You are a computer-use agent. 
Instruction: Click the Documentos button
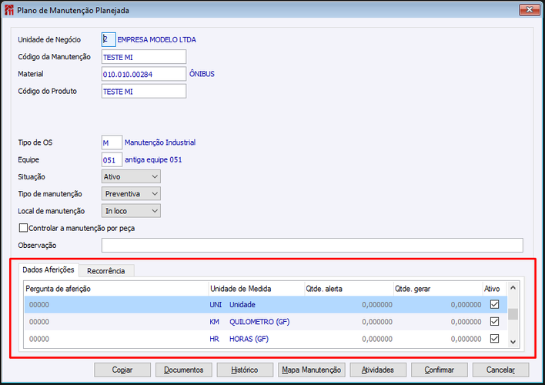point(183,370)
